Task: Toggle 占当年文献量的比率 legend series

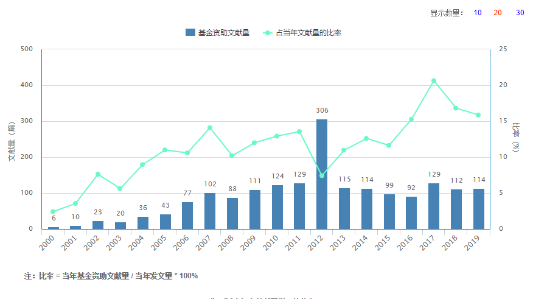Action: 302,33
